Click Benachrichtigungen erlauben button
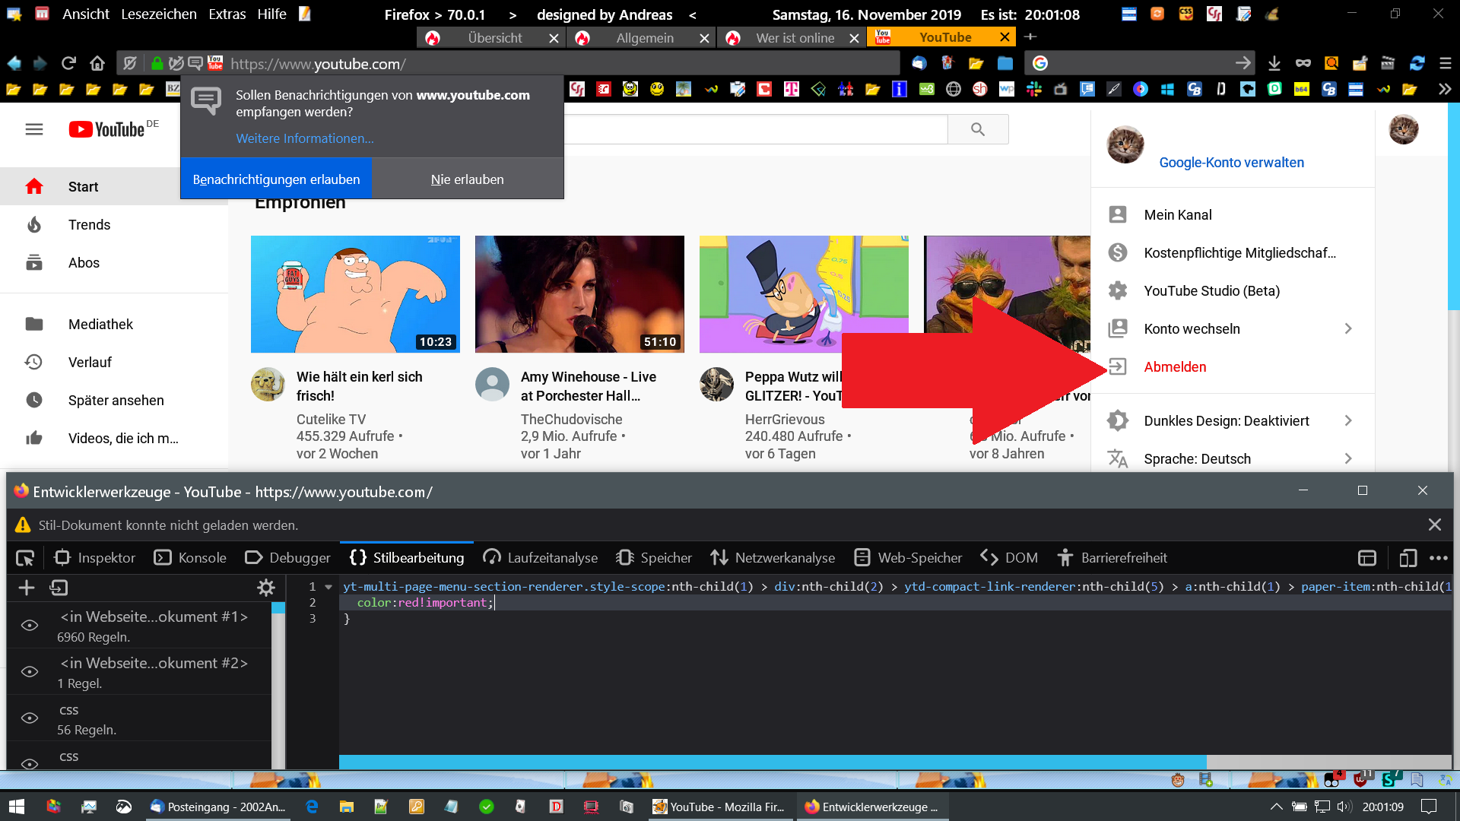 [276, 179]
